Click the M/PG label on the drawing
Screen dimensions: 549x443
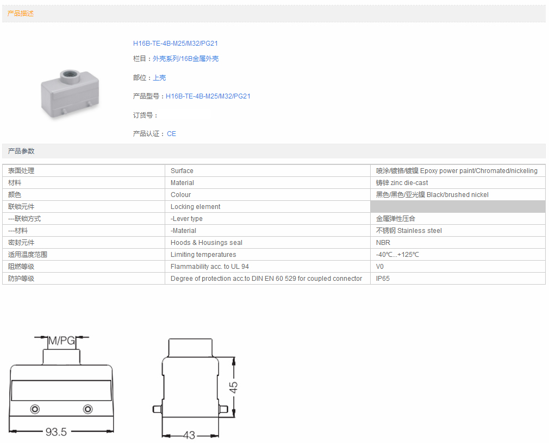(61, 341)
